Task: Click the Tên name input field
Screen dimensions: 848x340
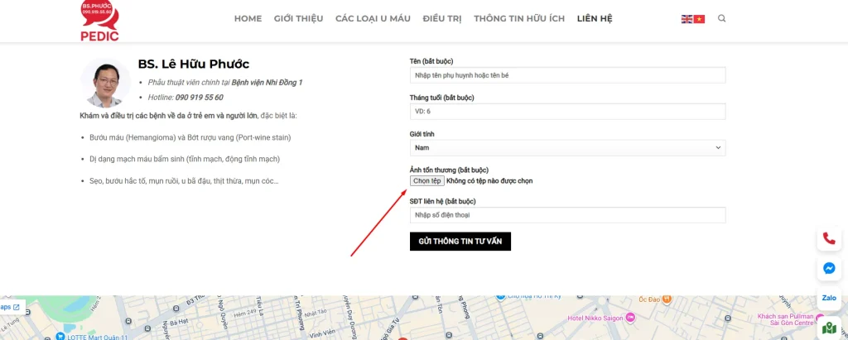Action: (x=567, y=75)
